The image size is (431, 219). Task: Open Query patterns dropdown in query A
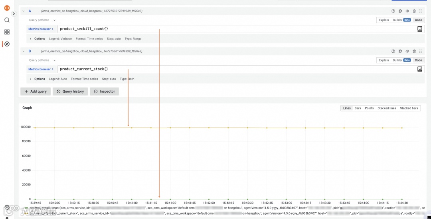(x=42, y=20)
